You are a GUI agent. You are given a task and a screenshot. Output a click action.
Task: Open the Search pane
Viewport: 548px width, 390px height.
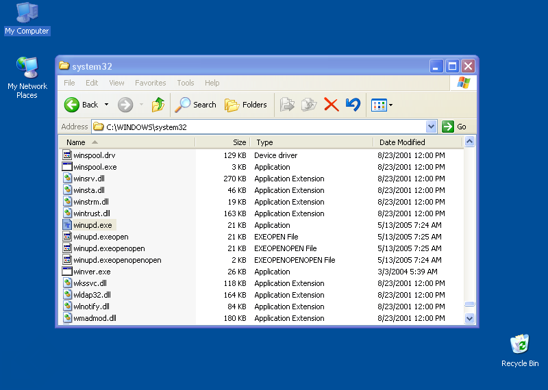(196, 105)
